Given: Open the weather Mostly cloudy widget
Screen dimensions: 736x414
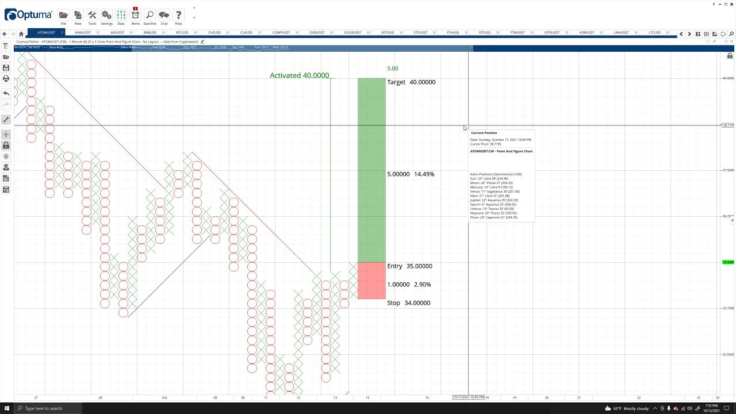Looking at the screenshot, I should [626, 408].
